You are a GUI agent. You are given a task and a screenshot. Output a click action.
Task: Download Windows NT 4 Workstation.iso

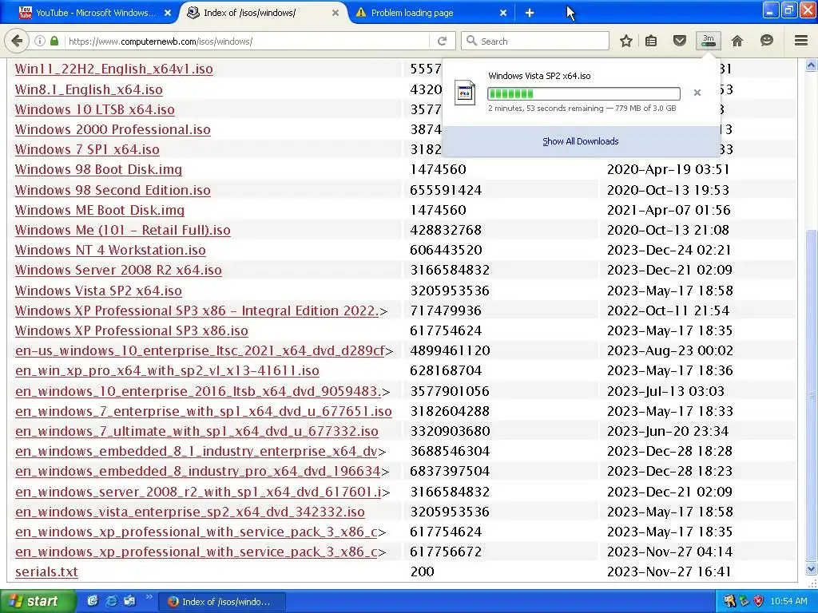[110, 250]
